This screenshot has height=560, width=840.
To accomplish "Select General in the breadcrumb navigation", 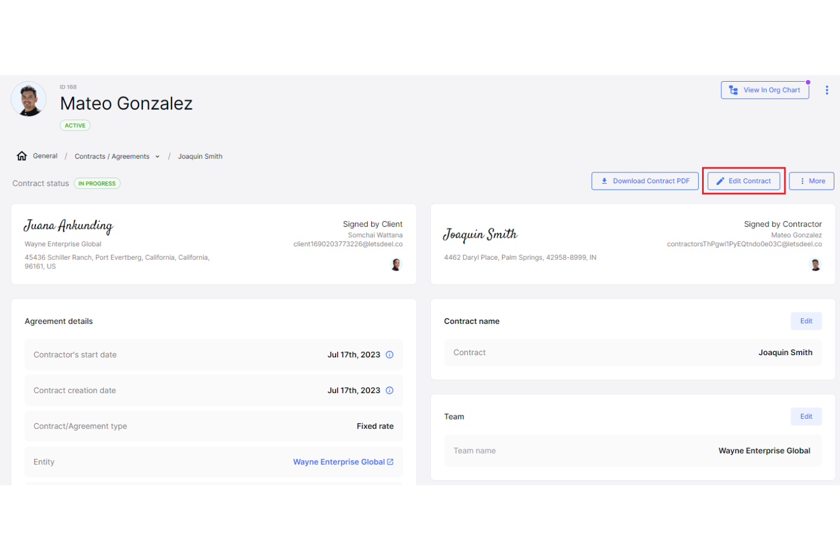I will [45, 155].
